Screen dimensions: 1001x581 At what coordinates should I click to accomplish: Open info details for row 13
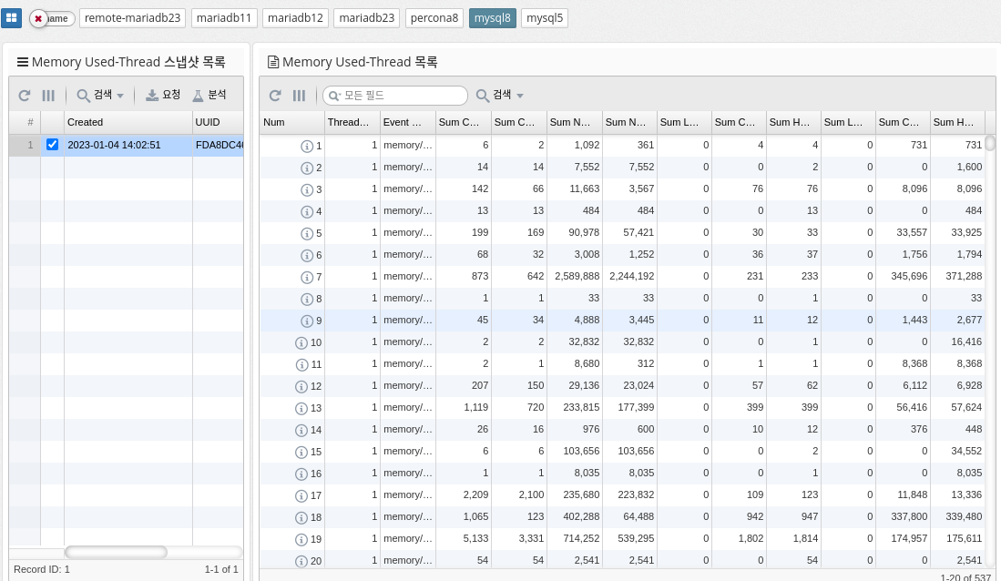click(x=301, y=408)
